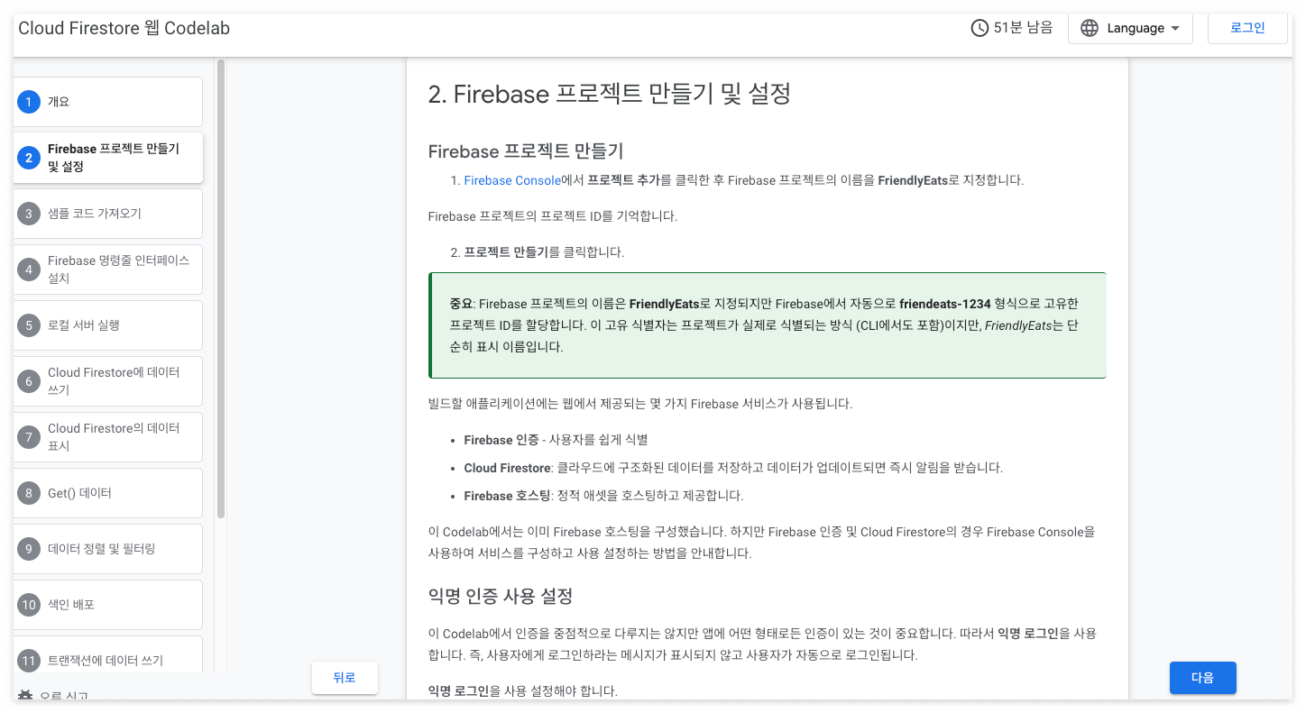Screen dimensions: 1306x713
Task: Click the '프로젝트 만들기를 클릭합니다' step text
Action: point(544,252)
